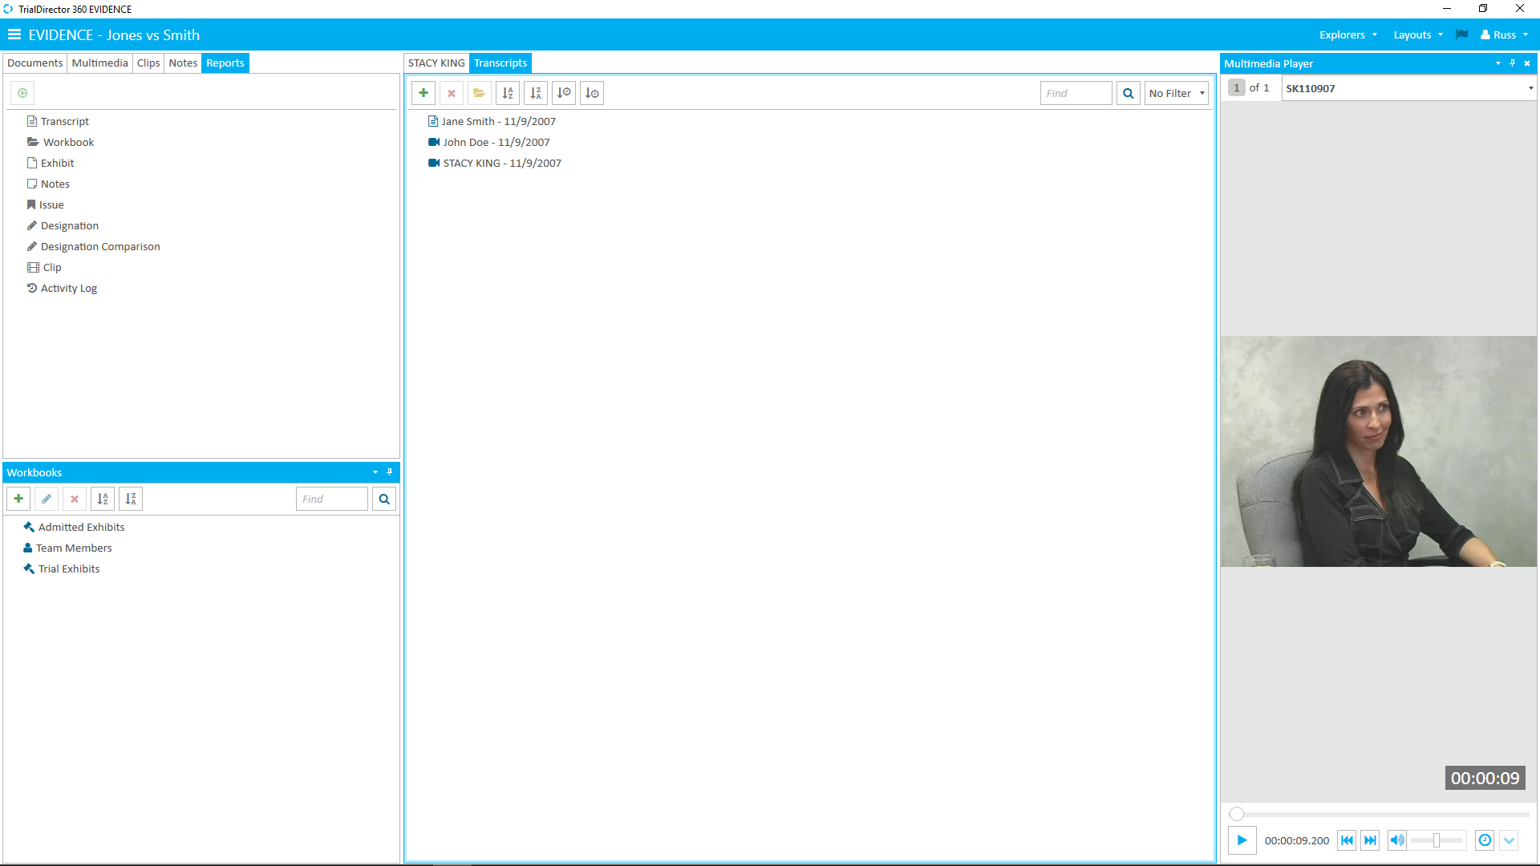Select the Notes report in the tree
Viewport: 1540px width, 866px height.
click(x=48, y=184)
